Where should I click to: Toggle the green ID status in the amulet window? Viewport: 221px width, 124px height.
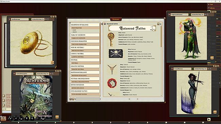pyautogui.click(x=30, y=19)
